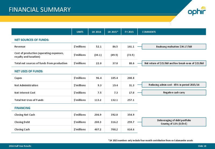Click Closing Debt value 200.3
The image size is (215, 149).
pyautogui.click(x=98, y=122)
